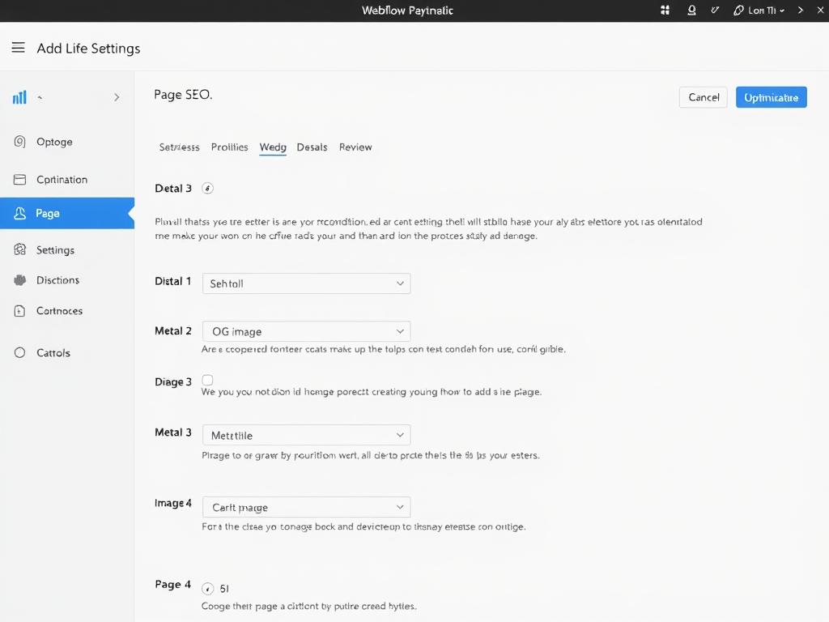The image size is (829, 622).
Task: Select the Page 4 radio option 51
Action: [x=208, y=589]
